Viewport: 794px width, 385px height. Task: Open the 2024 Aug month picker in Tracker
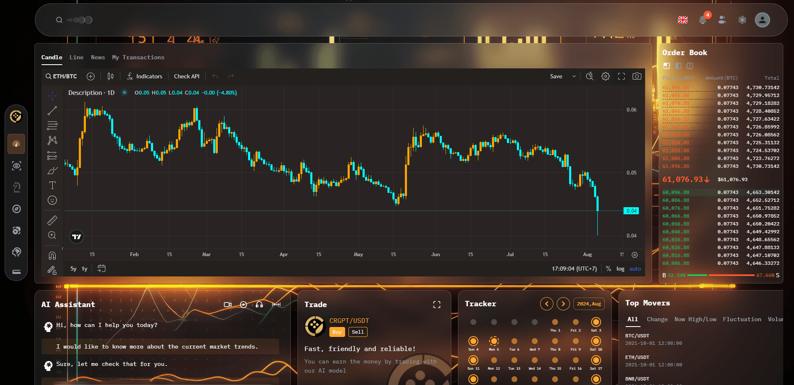click(589, 303)
